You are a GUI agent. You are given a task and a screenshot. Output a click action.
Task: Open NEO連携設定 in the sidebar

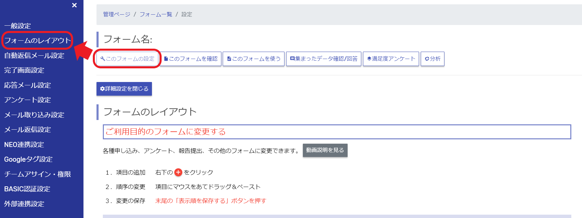click(x=24, y=144)
